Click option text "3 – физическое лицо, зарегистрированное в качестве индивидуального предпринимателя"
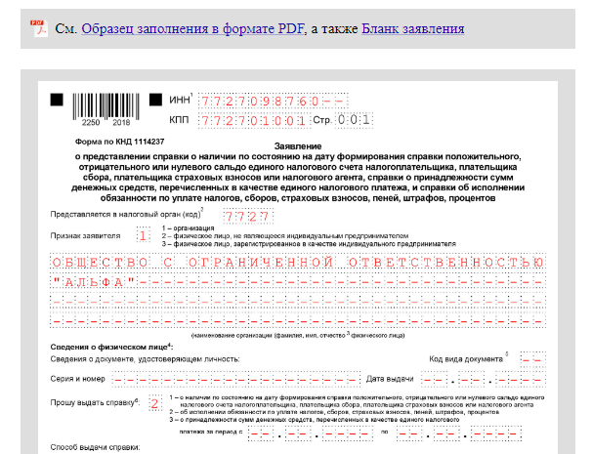The width and height of the screenshot is (592, 454). pyautogui.click(x=309, y=244)
